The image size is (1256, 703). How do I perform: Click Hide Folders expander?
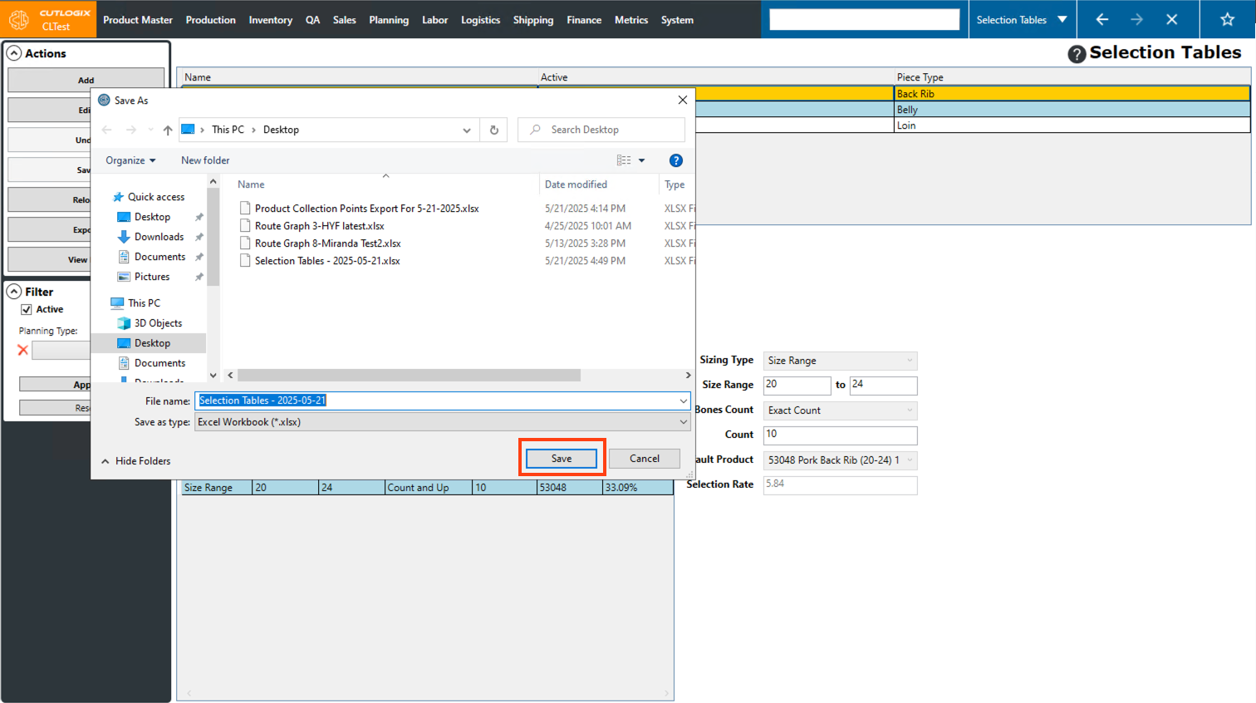click(x=135, y=461)
